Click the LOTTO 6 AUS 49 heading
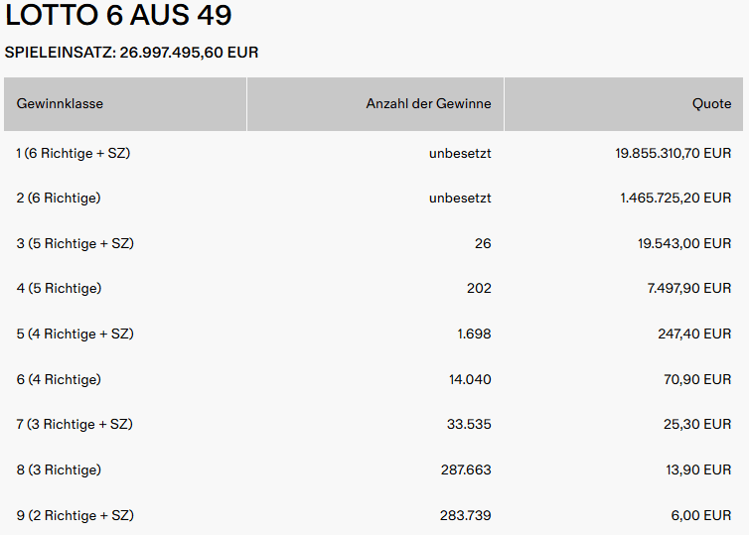This screenshot has height=535, width=749. click(x=118, y=17)
